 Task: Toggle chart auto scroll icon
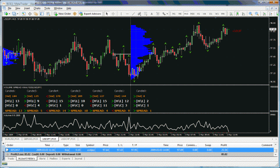264,14
